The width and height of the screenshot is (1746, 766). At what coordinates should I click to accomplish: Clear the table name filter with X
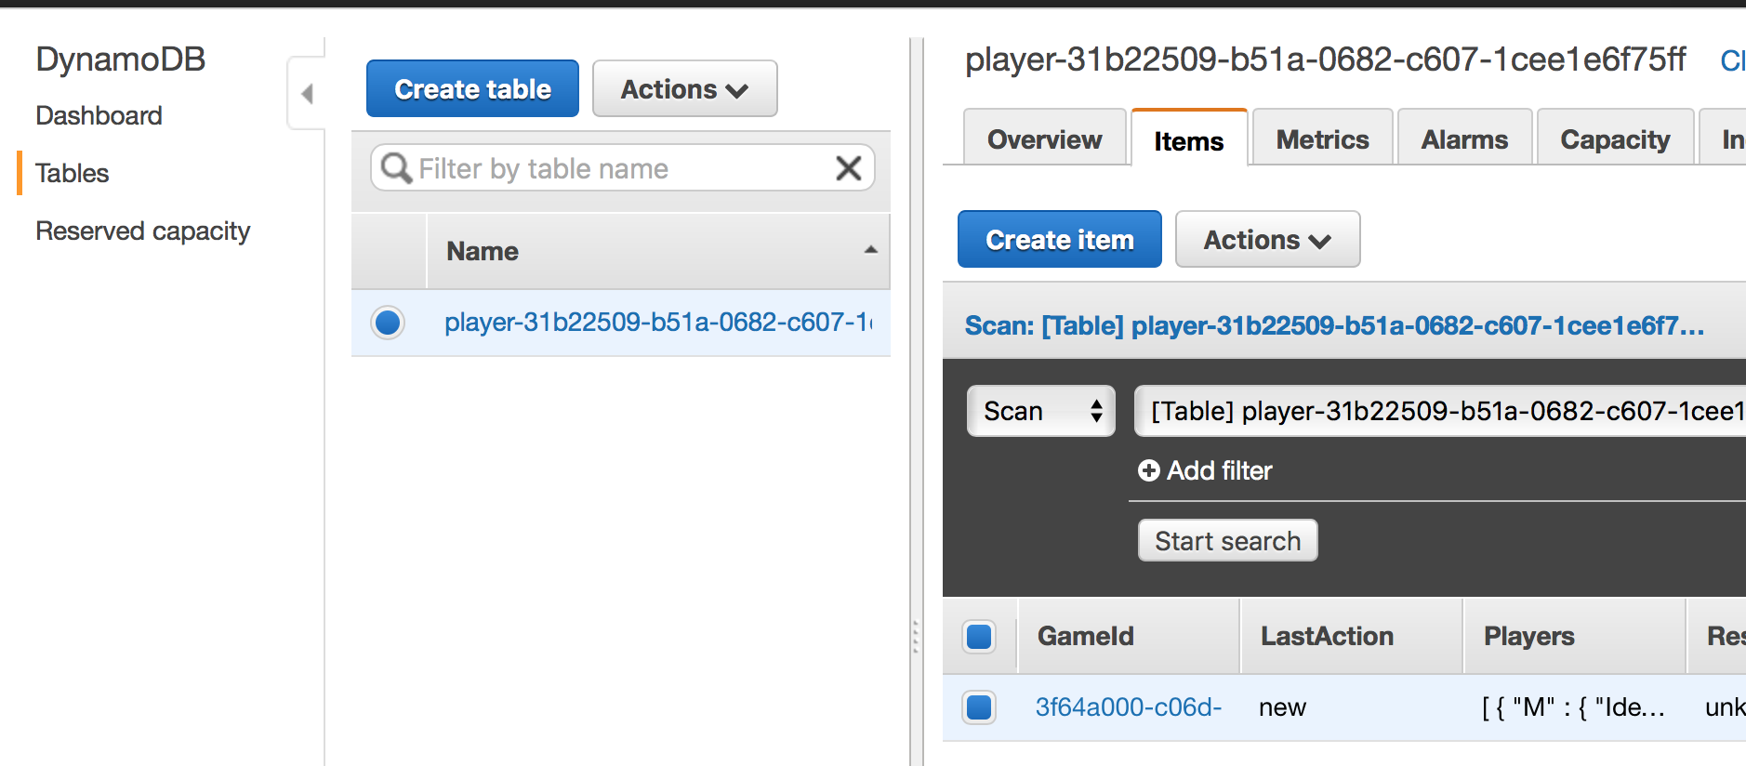[848, 168]
